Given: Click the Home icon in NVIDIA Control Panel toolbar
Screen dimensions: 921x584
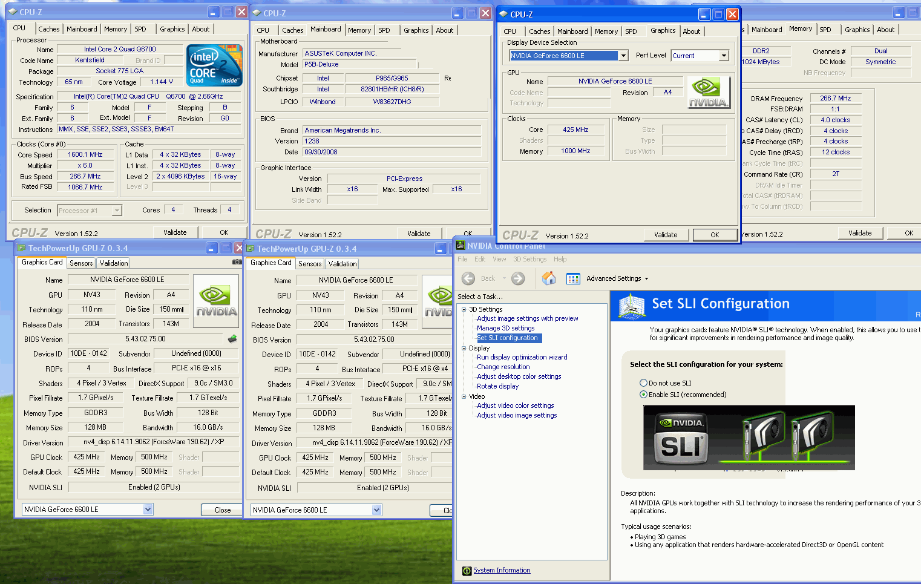Looking at the screenshot, I should (549, 278).
